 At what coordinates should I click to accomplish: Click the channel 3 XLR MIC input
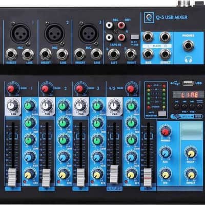(89, 33)
